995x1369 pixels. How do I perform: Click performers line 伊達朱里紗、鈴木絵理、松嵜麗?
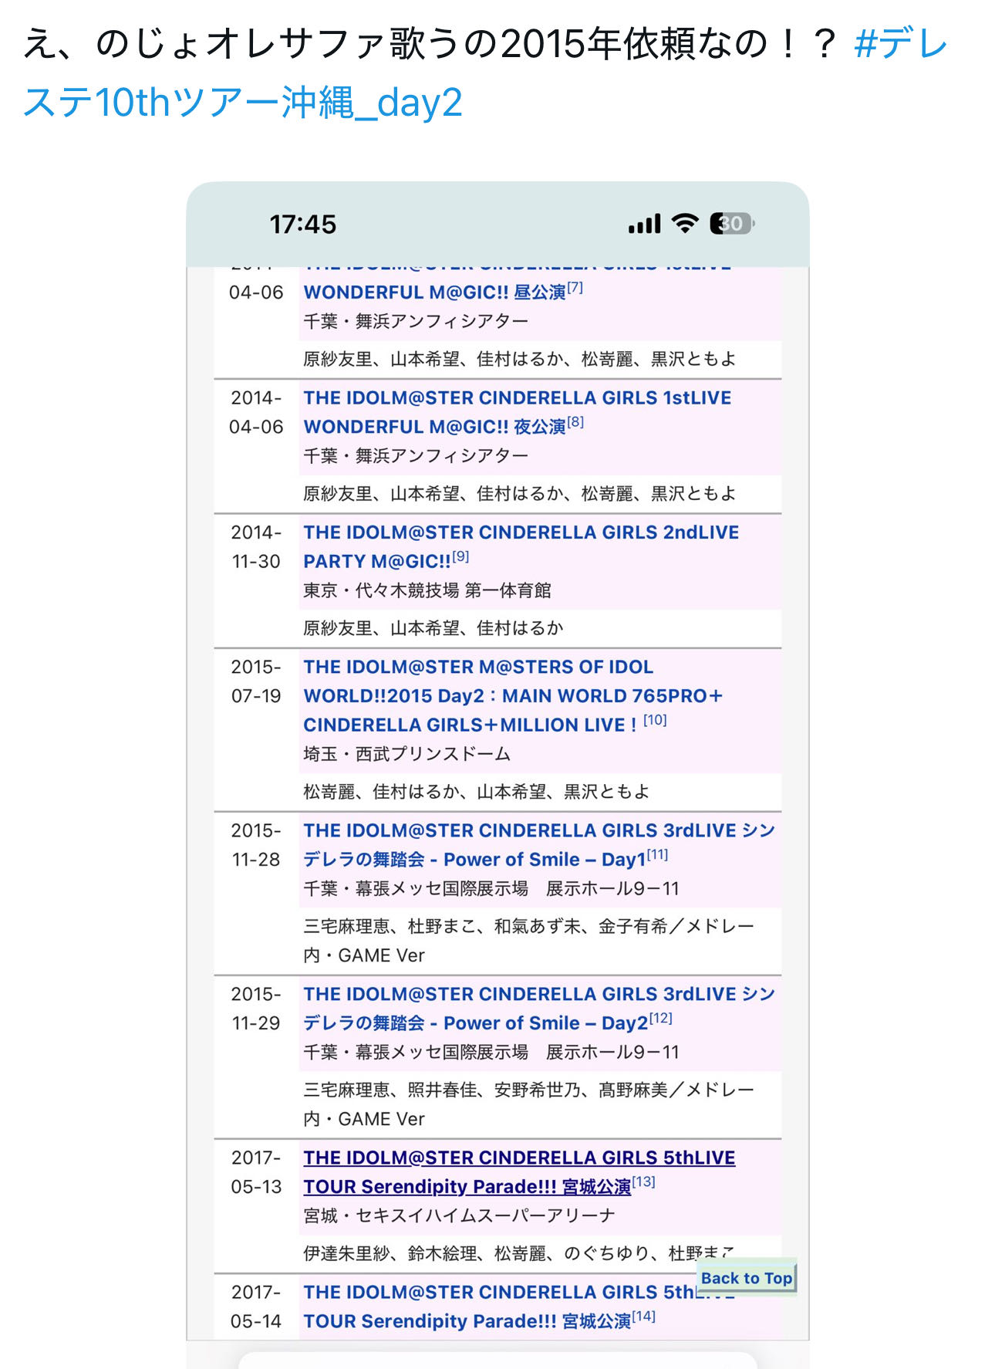pos(519,1253)
